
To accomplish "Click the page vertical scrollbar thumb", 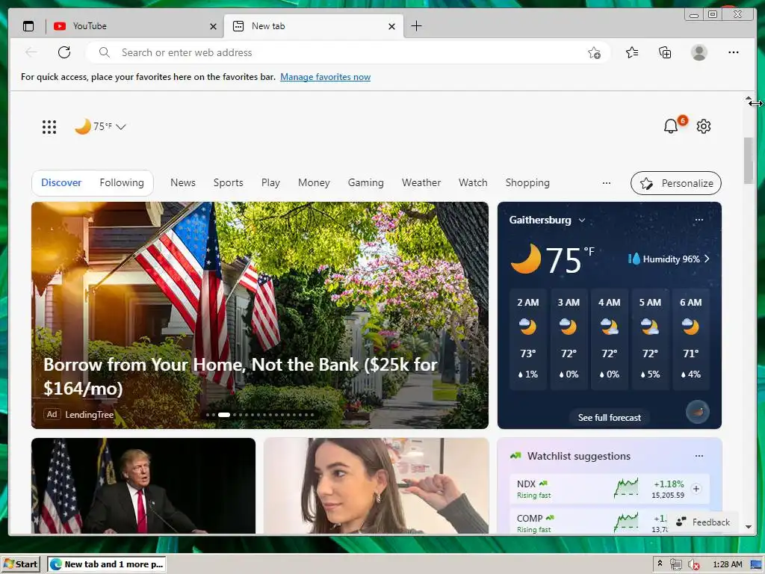I will click(749, 161).
